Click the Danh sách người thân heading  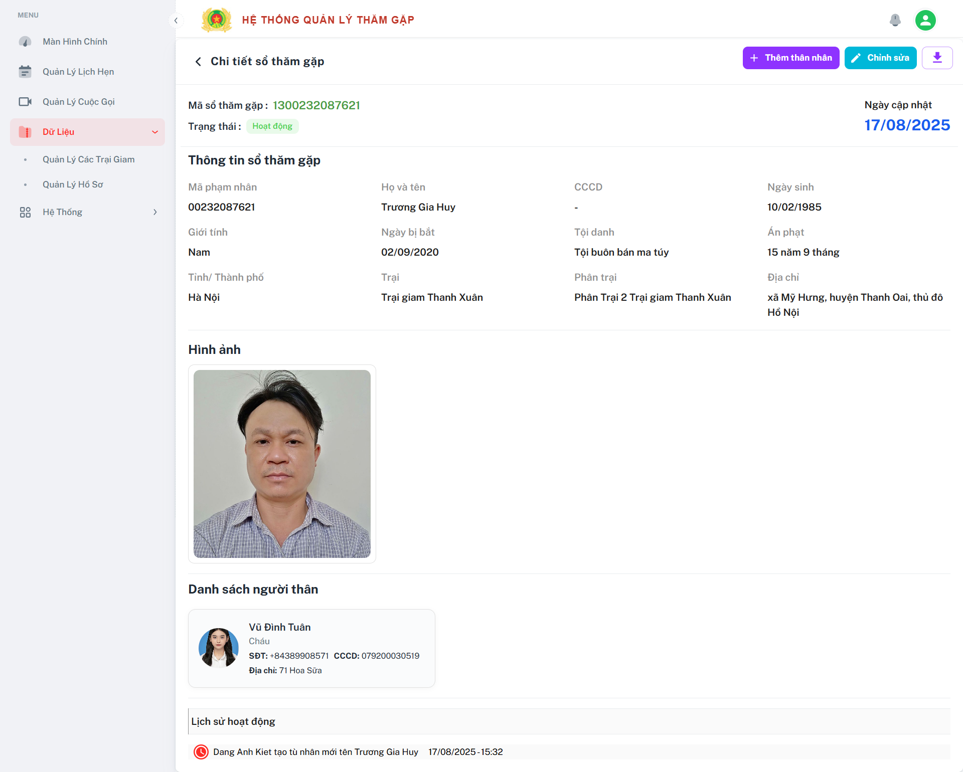coord(253,590)
